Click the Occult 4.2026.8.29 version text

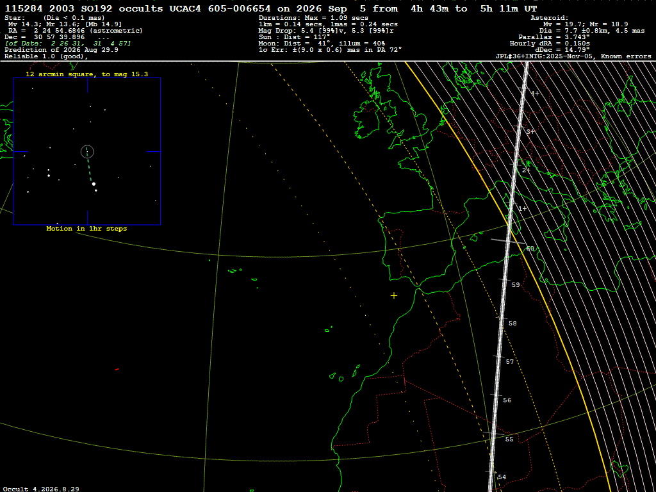(x=41, y=489)
